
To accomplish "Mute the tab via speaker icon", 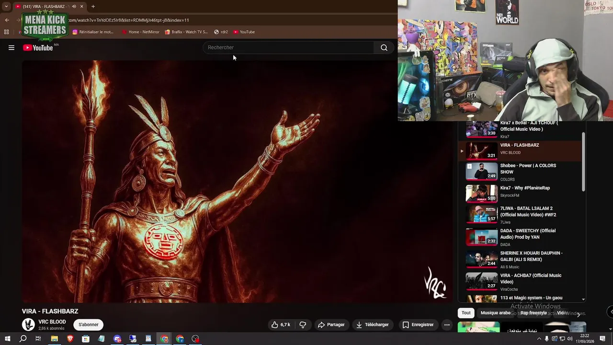I will [74, 6].
